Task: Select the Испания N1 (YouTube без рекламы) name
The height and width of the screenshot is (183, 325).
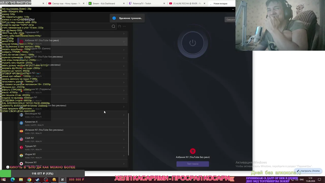Action: (44, 130)
